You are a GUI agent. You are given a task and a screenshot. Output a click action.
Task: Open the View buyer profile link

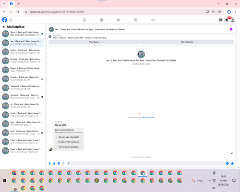[x=148, y=118]
